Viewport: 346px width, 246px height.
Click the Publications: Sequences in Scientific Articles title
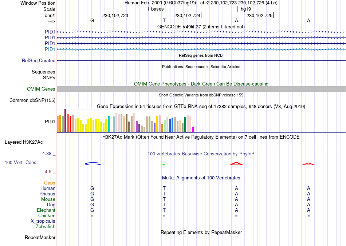(201, 67)
